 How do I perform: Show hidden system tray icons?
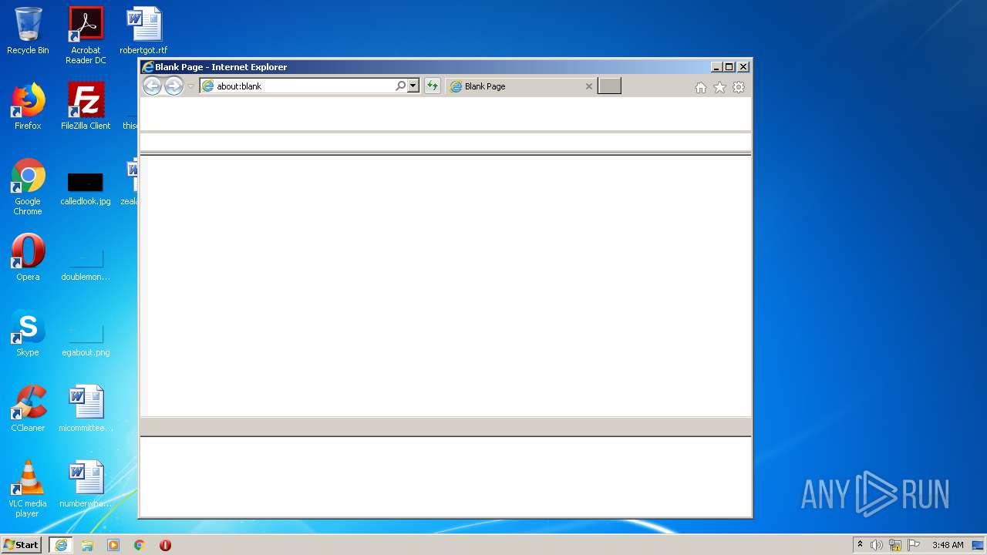tap(861, 545)
